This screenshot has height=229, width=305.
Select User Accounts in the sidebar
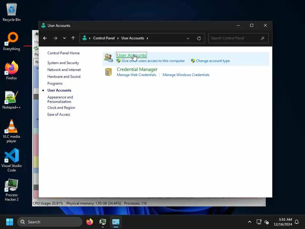pos(59,90)
